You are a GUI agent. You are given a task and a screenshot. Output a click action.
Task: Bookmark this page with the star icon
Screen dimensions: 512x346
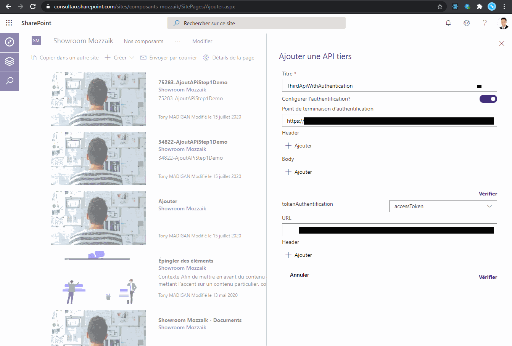(440, 6)
